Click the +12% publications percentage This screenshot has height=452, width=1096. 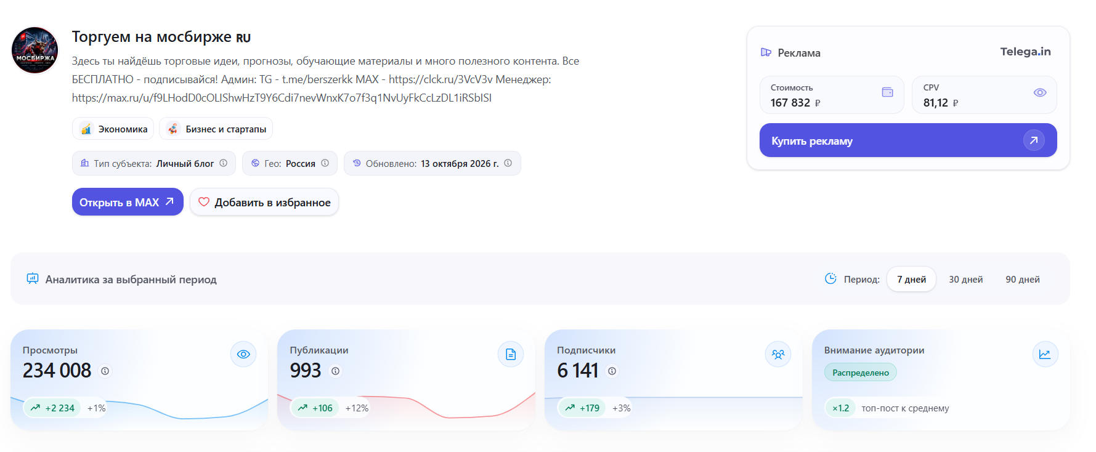pyautogui.click(x=357, y=408)
